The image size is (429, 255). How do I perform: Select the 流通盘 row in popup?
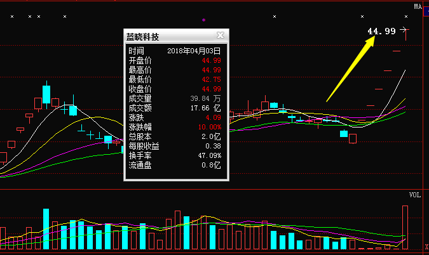(x=175, y=165)
